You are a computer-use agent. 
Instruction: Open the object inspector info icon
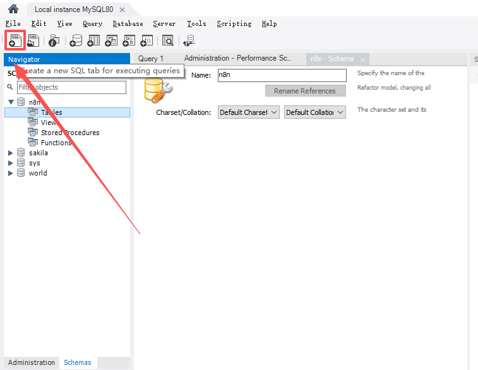(x=54, y=40)
